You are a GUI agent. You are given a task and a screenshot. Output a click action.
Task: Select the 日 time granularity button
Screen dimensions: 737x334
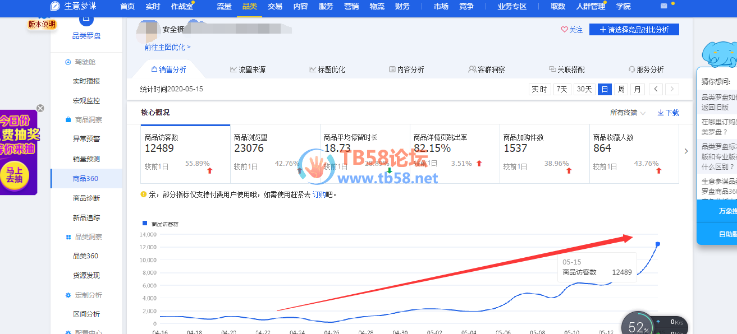[605, 89]
